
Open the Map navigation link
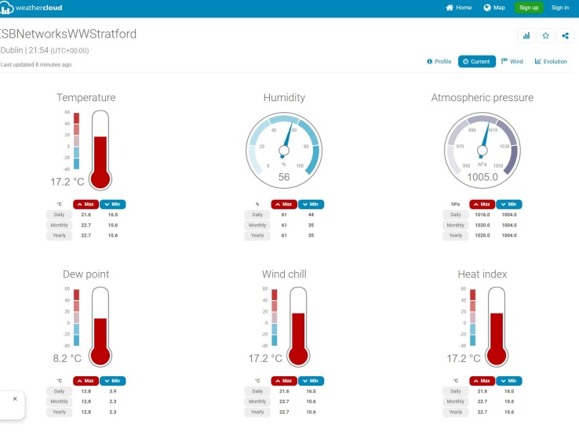point(494,7)
